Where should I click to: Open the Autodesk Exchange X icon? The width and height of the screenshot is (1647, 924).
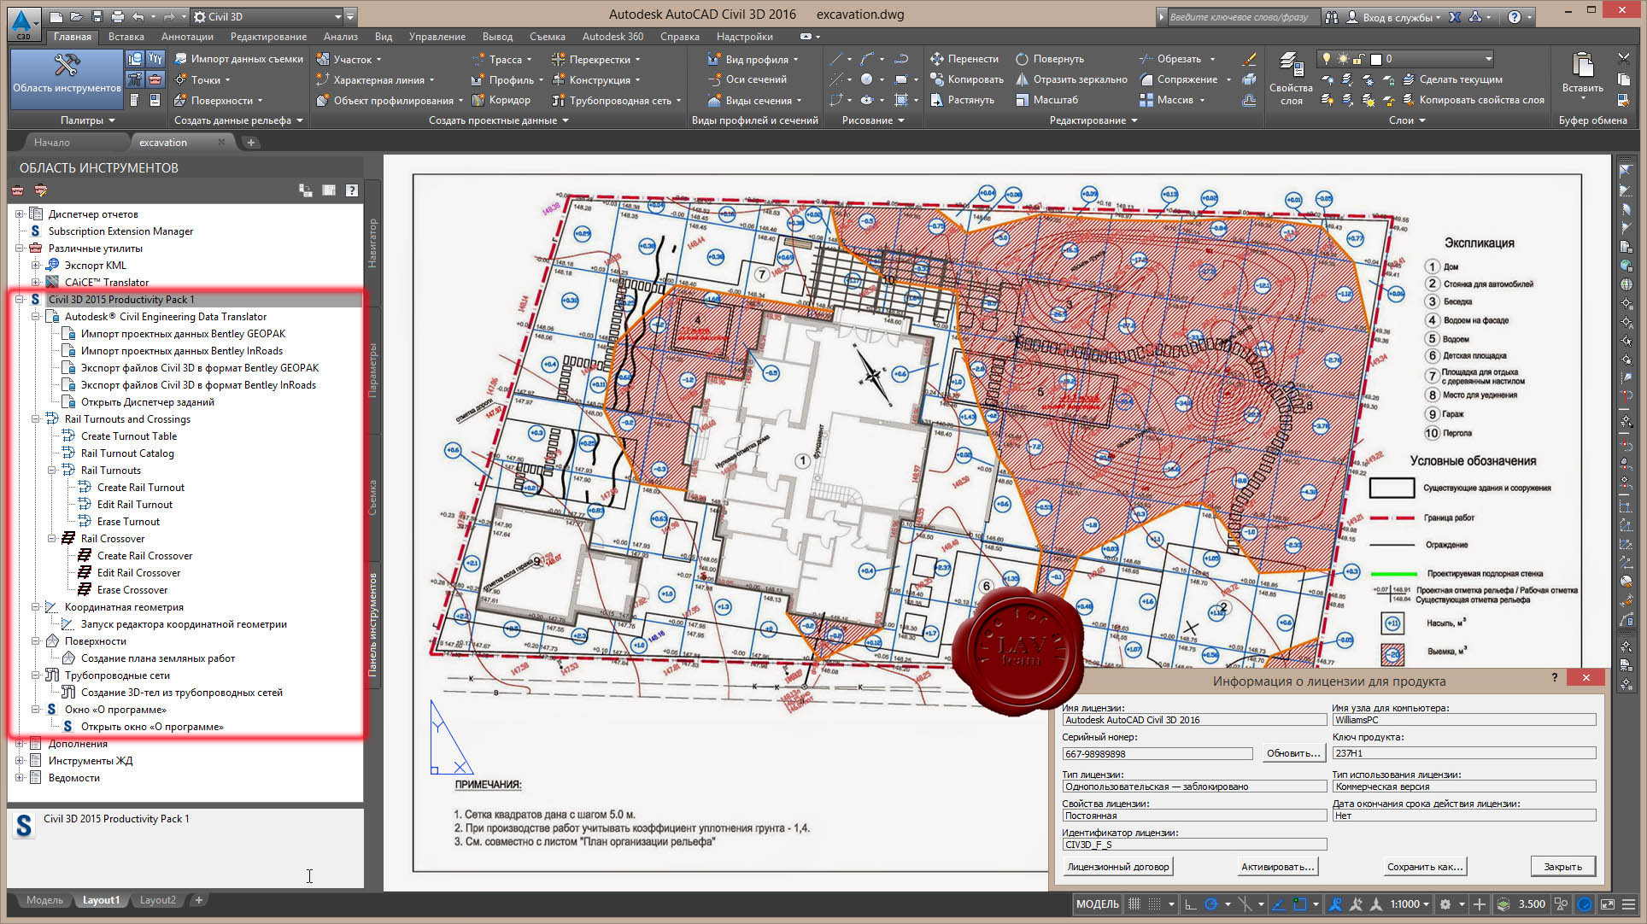[1455, 16]
